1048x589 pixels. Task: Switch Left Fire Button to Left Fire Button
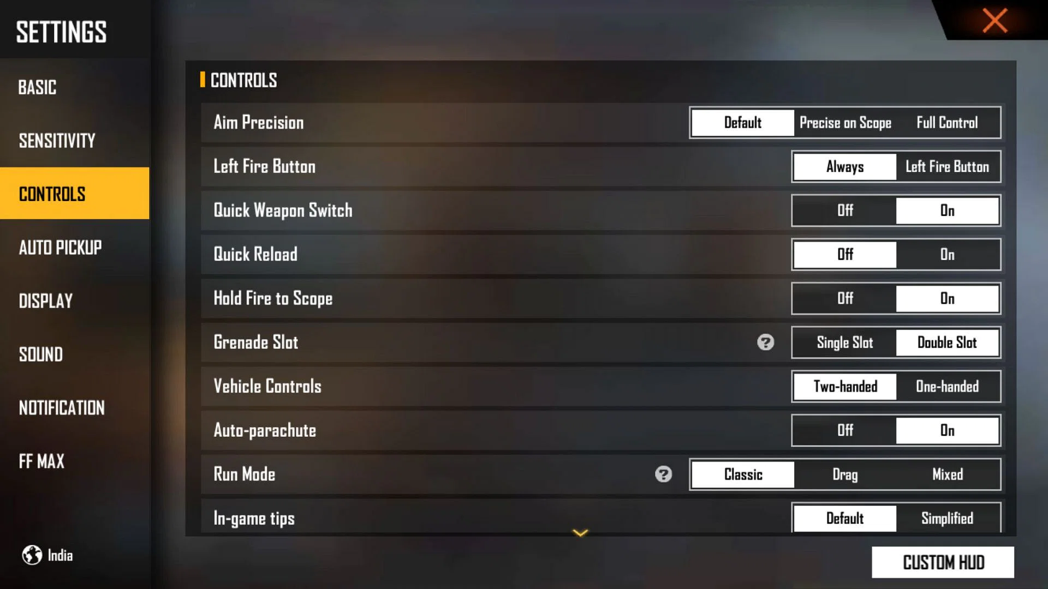click(x=946, y=167)
